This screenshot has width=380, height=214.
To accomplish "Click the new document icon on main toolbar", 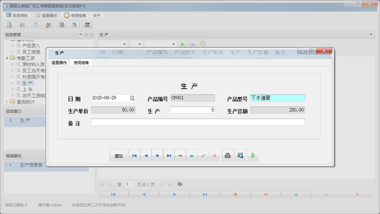I will click(36, 25).
